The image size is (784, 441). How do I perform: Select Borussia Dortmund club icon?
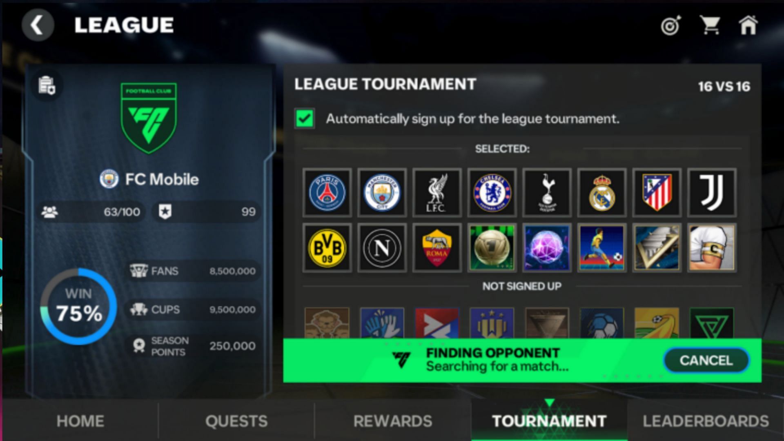328,246
